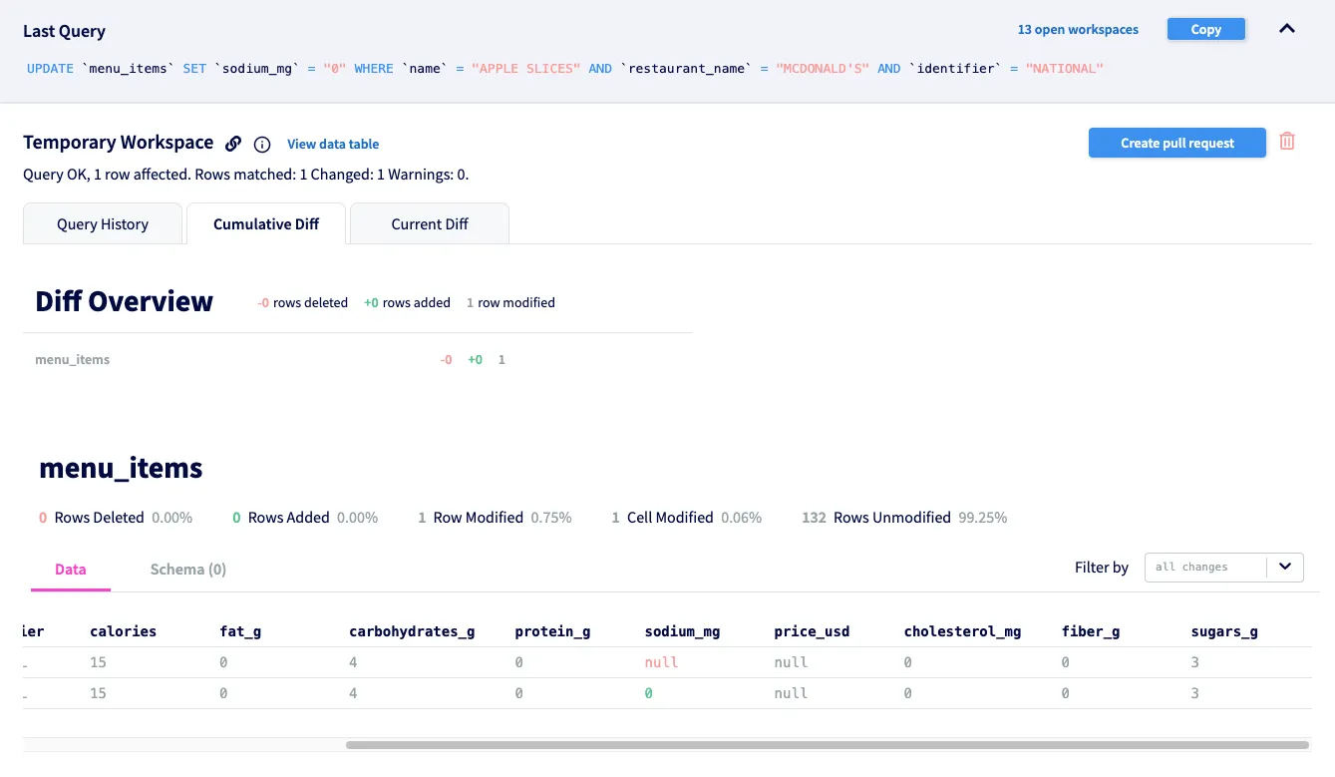
Task: Open the Filter by dropdown
Action: (1206, 568)
